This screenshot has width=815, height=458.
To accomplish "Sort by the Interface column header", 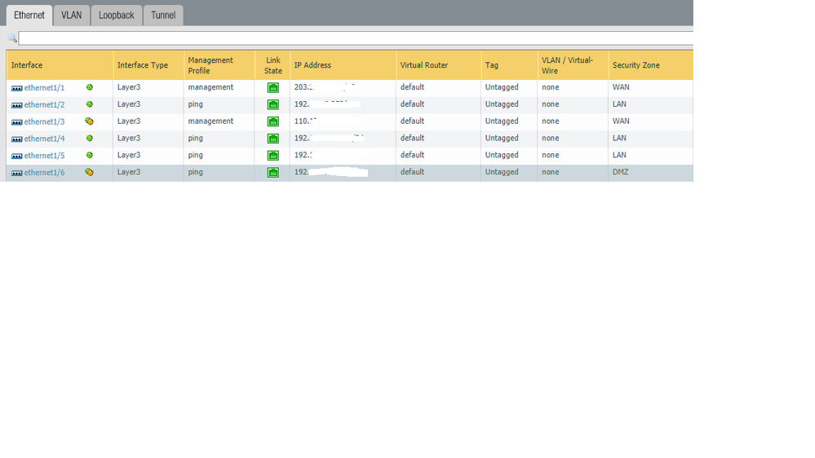I will (60, 65).
